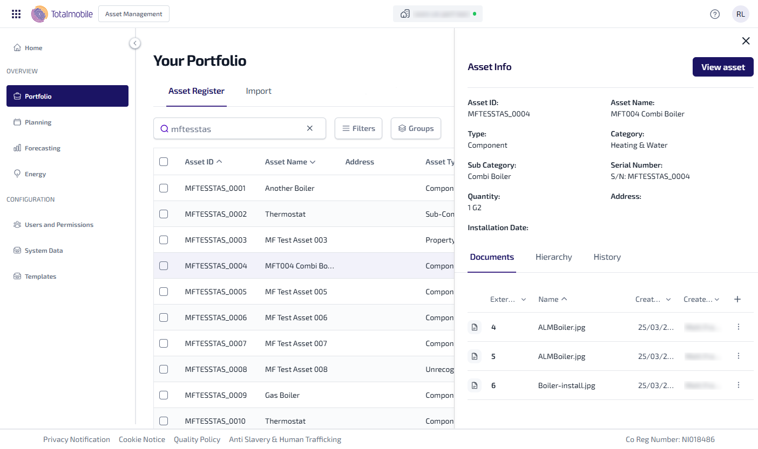
Task: Sort documents by the Exter... column
Action: [508, 299]
